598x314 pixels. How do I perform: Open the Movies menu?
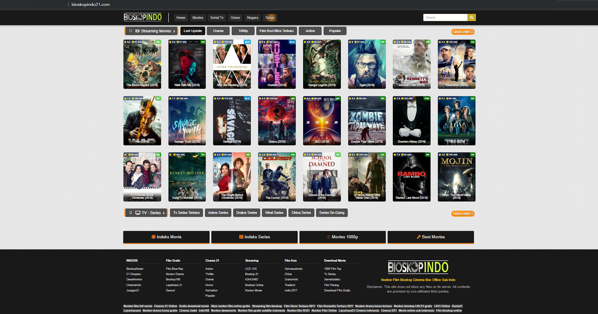tap(198, 18)
